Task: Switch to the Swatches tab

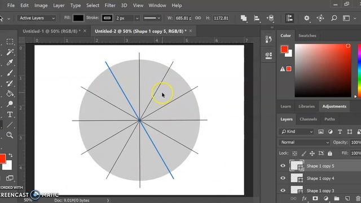Action: 307,36
